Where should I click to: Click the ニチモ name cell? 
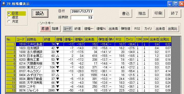35,87
